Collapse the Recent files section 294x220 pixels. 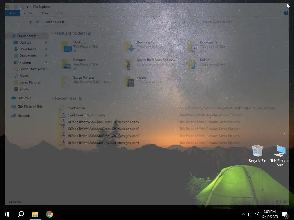tap(52, 99)
